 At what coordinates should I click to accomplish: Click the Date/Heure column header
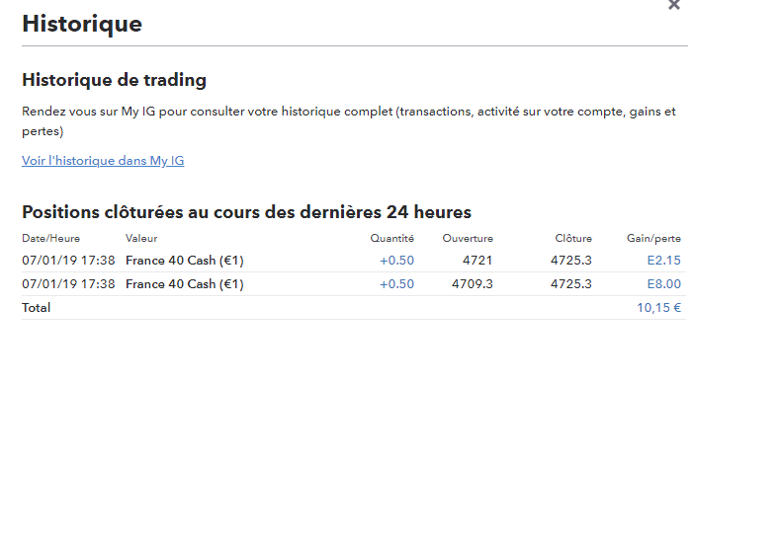pyautogui.click(x=51, y=238)
